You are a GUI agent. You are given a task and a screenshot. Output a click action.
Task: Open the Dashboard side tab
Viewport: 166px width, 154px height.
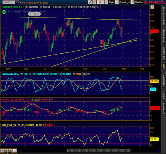point(164,81)
